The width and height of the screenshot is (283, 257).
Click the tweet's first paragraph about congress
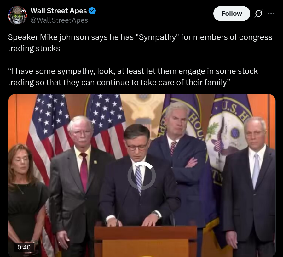[140, 43]
